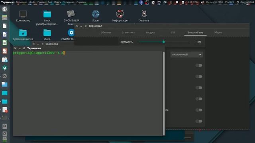Toggle the first switch below the Аналогичный dropdown
The width and height of the screenshot is (255, 143).
coord(199,65)
